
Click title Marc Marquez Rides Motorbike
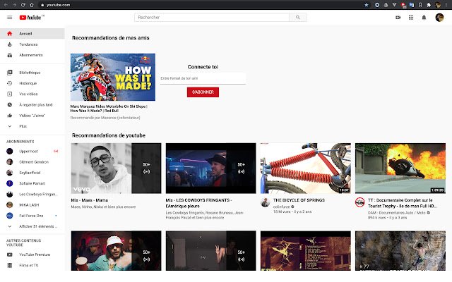coord(109,109)
